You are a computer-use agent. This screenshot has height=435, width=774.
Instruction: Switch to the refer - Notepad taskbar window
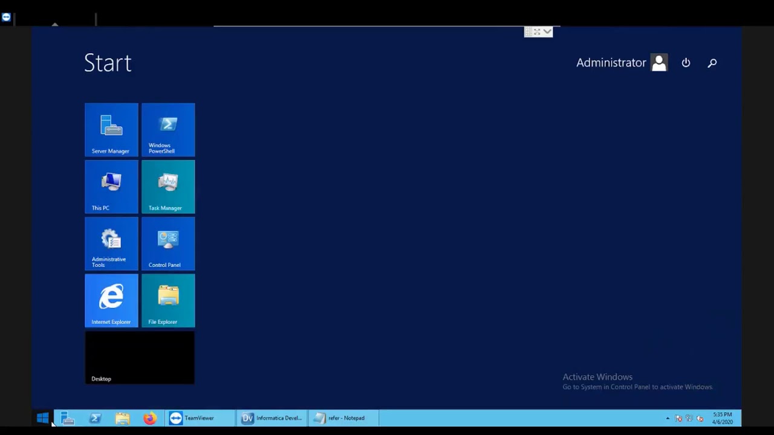344,418
